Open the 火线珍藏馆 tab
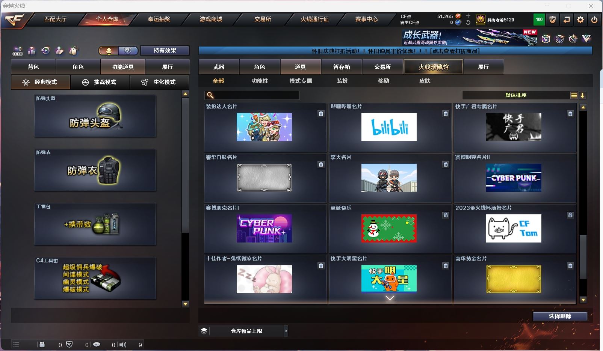 [433, 67]
